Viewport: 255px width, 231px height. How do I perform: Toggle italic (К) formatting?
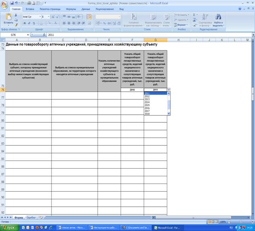click(29, 23)
